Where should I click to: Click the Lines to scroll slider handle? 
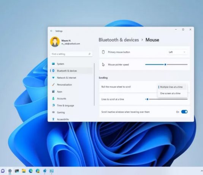[x=147, y=99]
